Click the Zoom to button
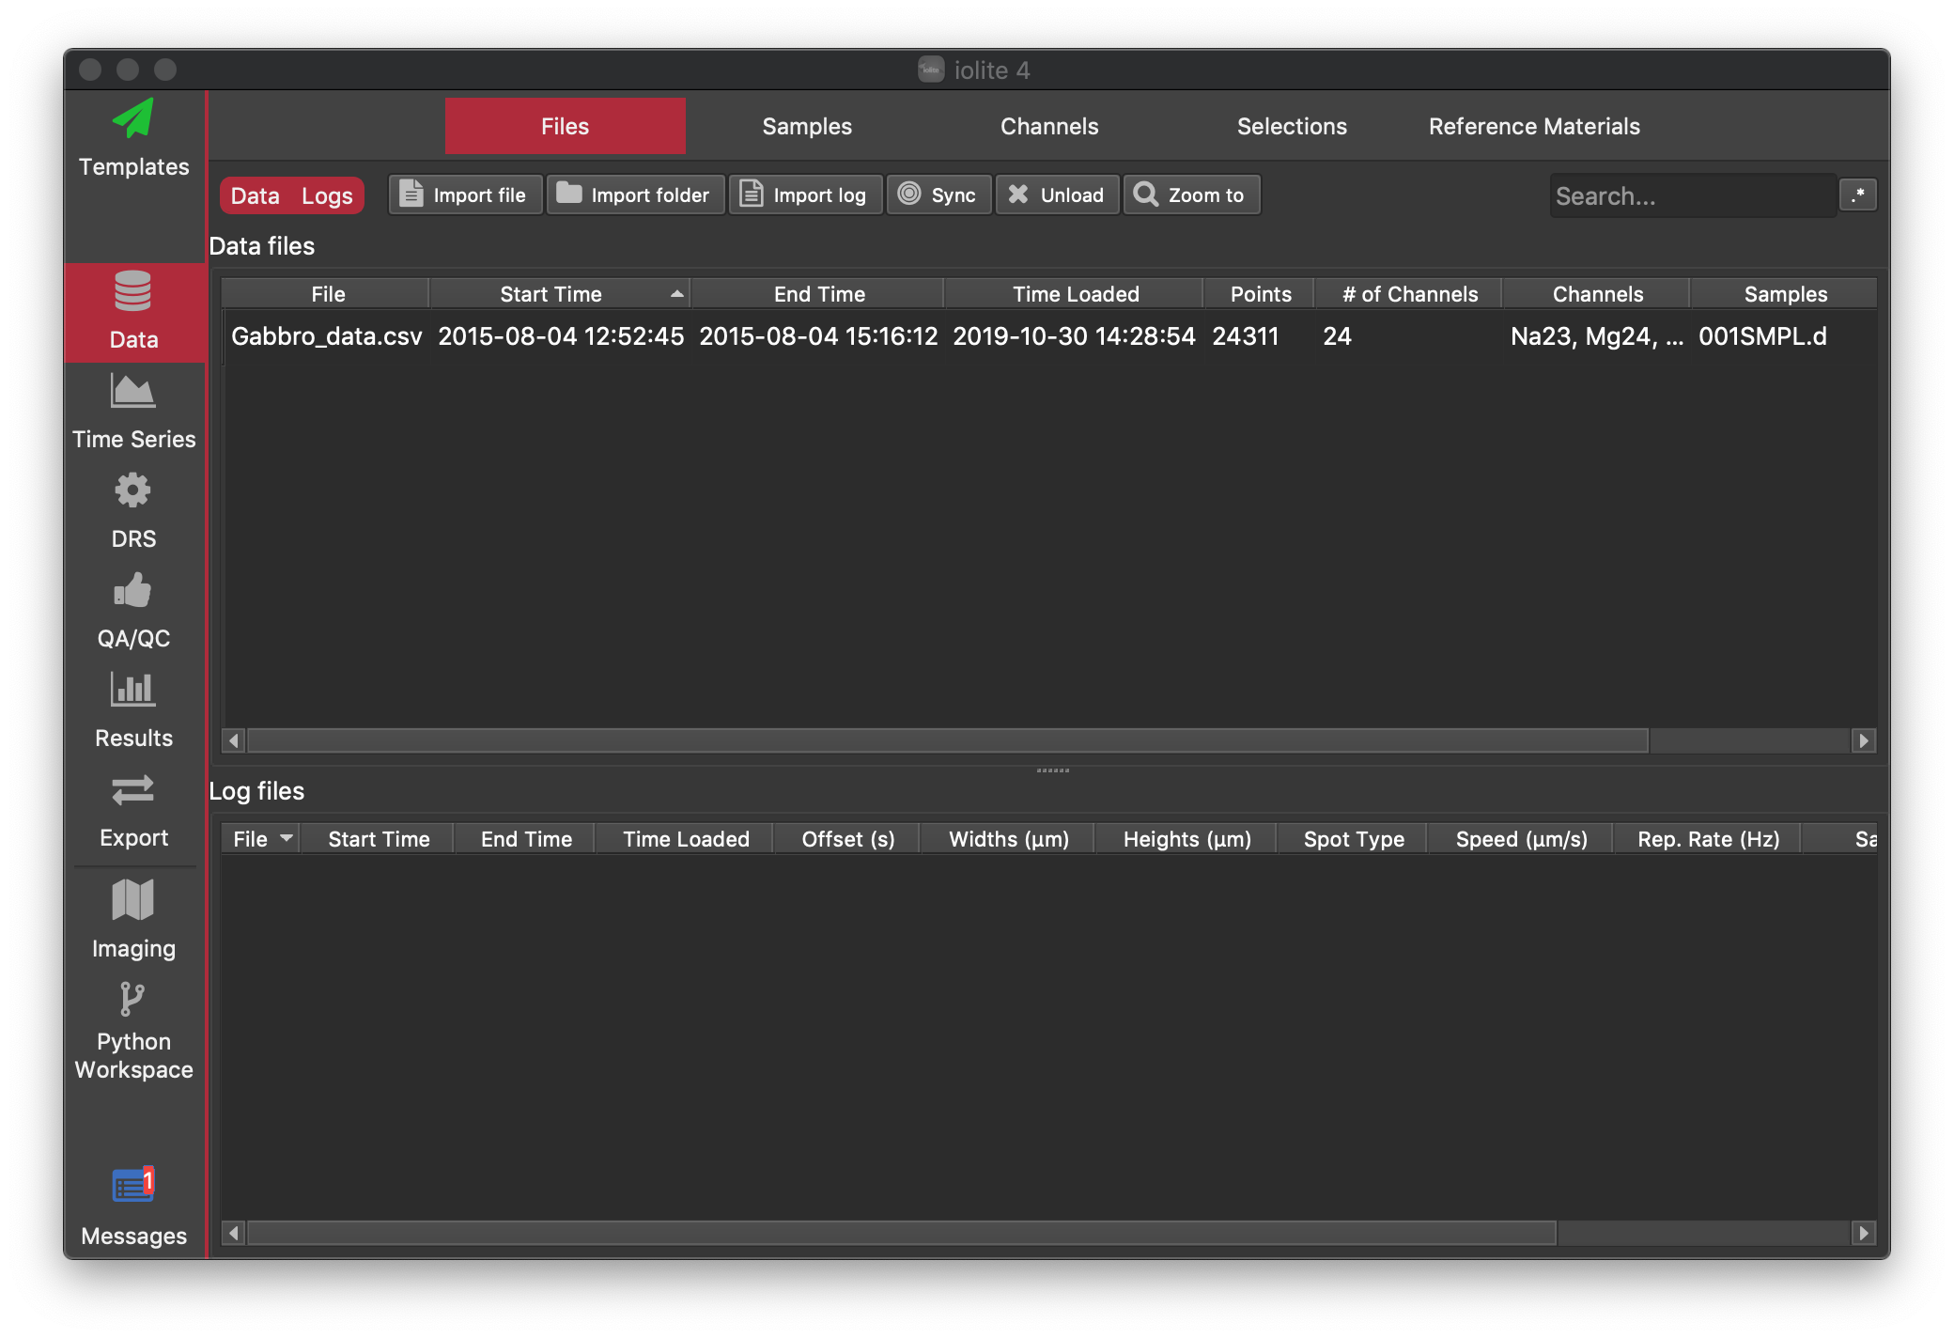Viewport: 1954px width, 1338px height. coord(1189,194)
